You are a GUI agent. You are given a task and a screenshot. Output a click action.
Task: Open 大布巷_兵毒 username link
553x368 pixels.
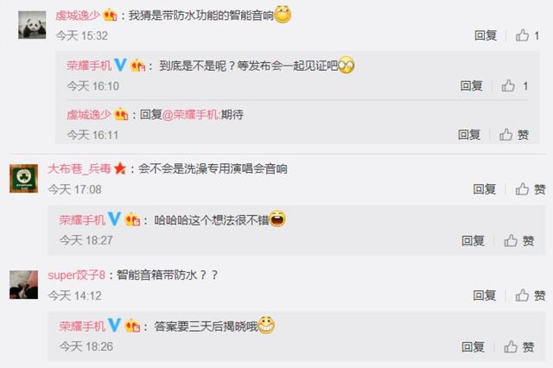pos(79,168)
